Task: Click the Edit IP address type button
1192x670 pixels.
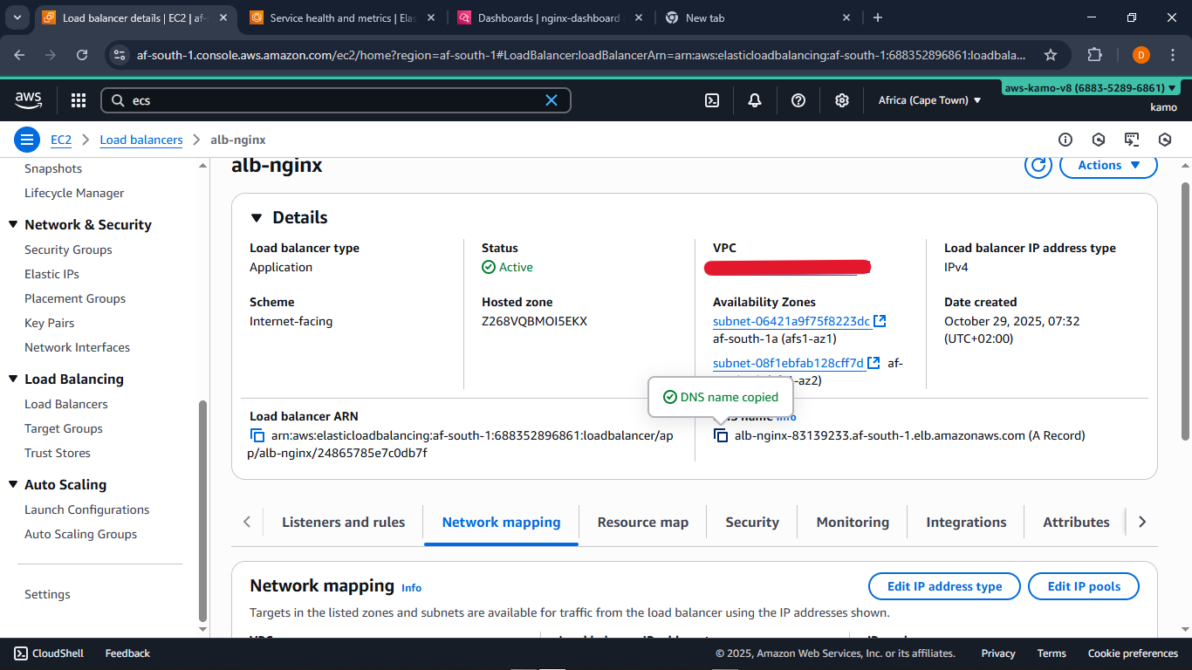Action: click(x=944, y=586)
